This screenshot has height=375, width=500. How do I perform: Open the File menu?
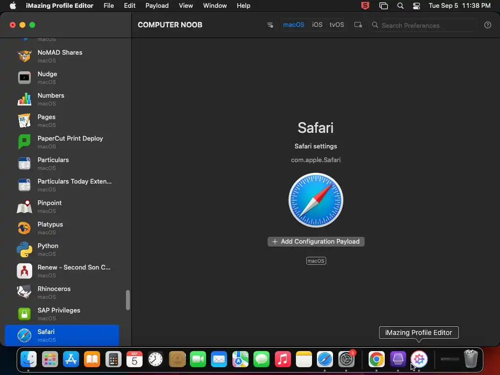(109, 6)
